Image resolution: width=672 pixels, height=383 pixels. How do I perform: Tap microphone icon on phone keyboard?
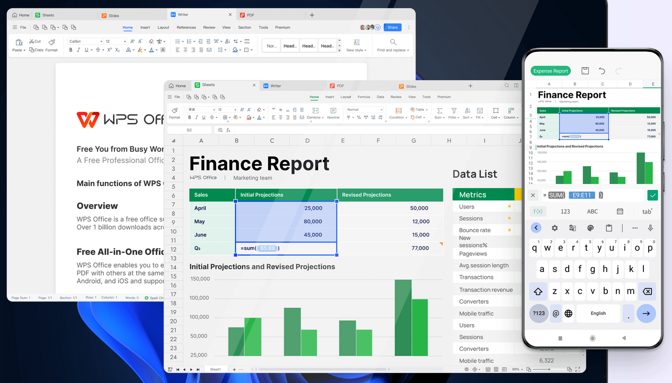[650, 228]
